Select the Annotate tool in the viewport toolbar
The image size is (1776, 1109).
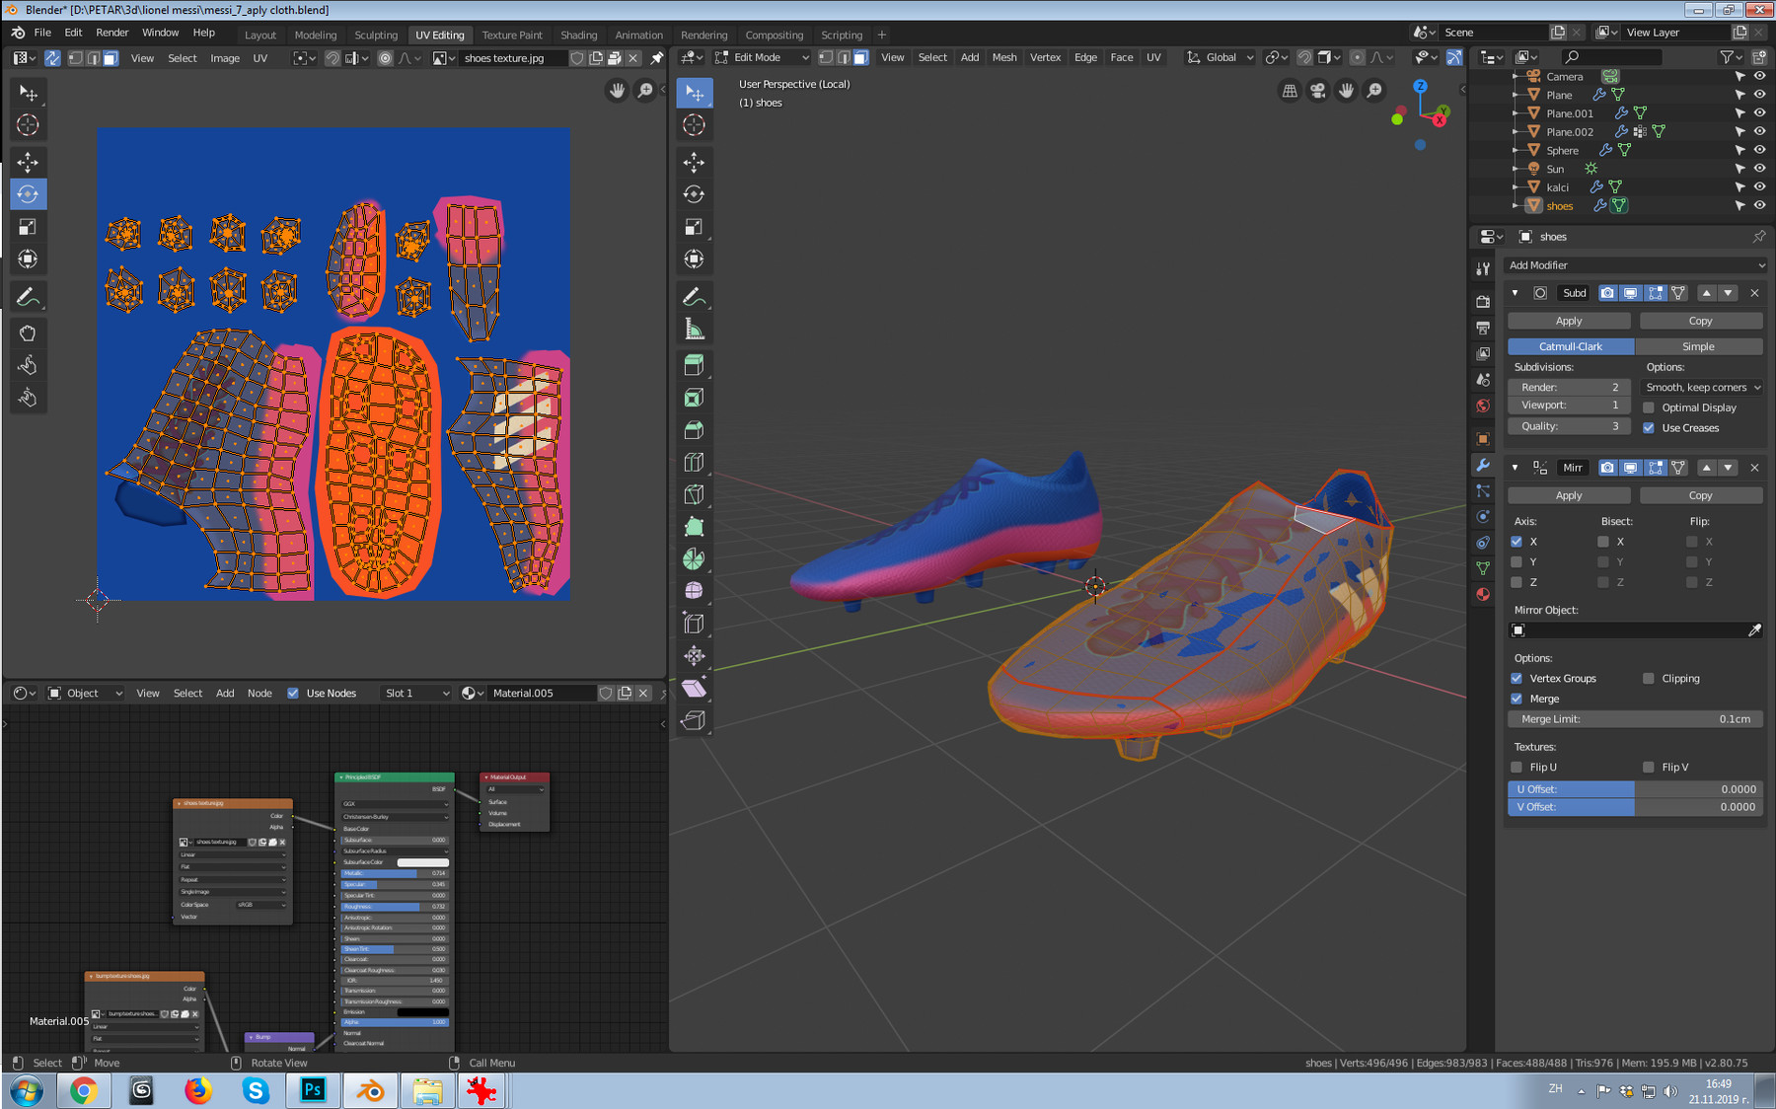tap(694, 295)
